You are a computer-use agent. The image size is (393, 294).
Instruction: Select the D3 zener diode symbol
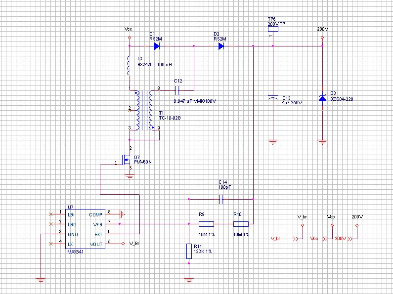pos(322,98)
